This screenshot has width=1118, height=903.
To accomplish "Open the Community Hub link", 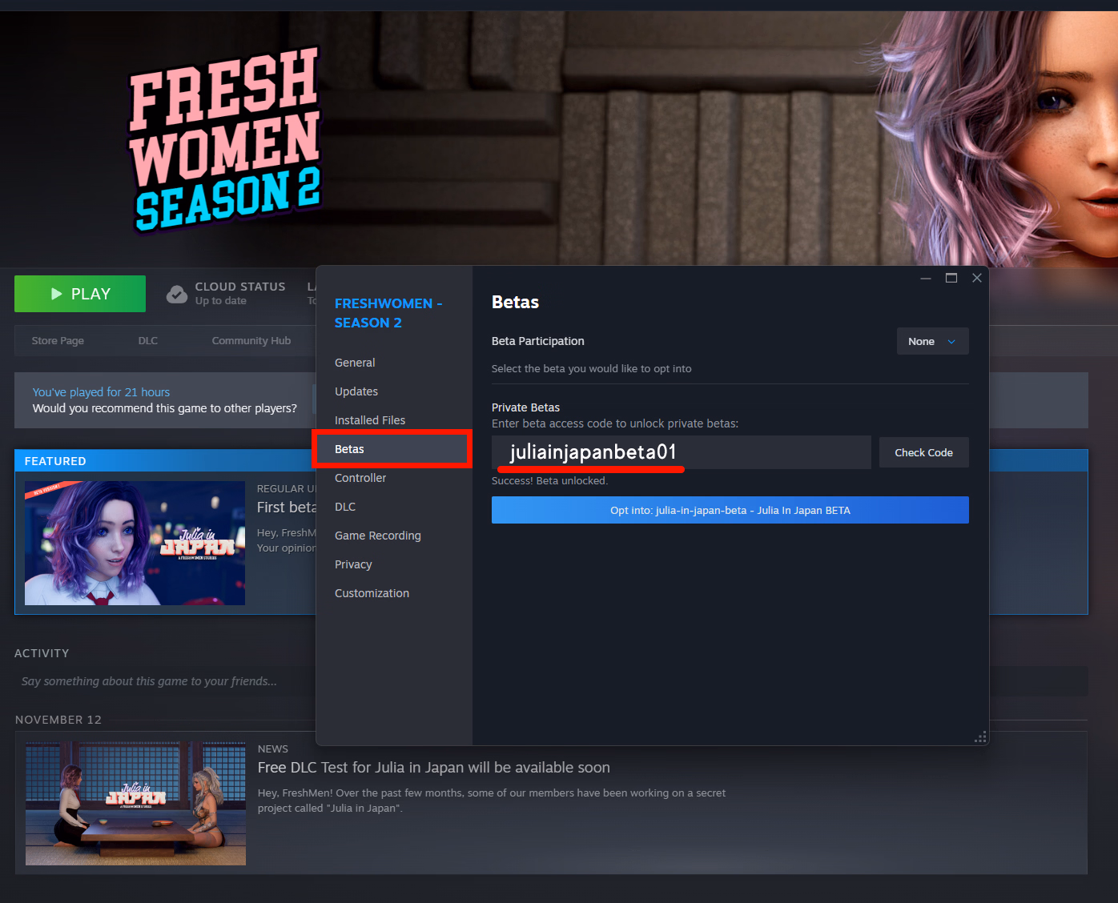I will [251, 340].
